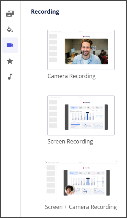Select the video camera recording icon
Image resolution: width=127 pixels, height=218 pixels.
pos(10,45)
